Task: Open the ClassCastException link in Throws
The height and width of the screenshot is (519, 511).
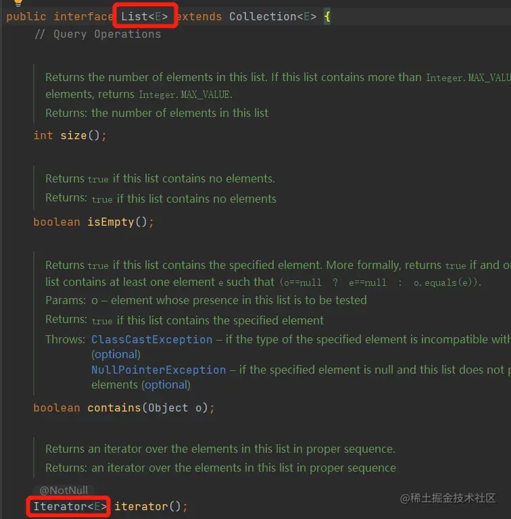Action: [x=151, y=340]
